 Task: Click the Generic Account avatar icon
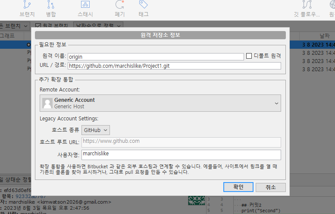tap(47, 103)
